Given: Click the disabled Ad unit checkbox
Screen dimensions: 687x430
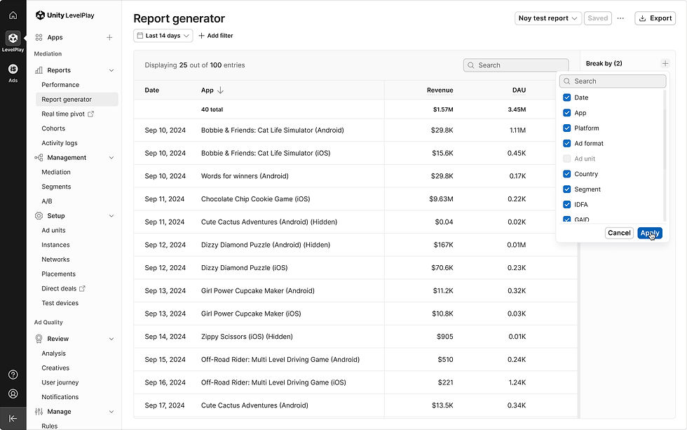Looking at the screenshot, I should (x=567, y=159).
